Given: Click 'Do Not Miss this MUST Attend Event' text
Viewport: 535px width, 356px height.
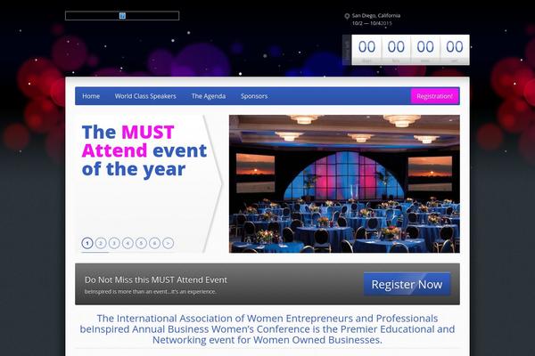Looking at the screenshot, I should pos(156,279).
